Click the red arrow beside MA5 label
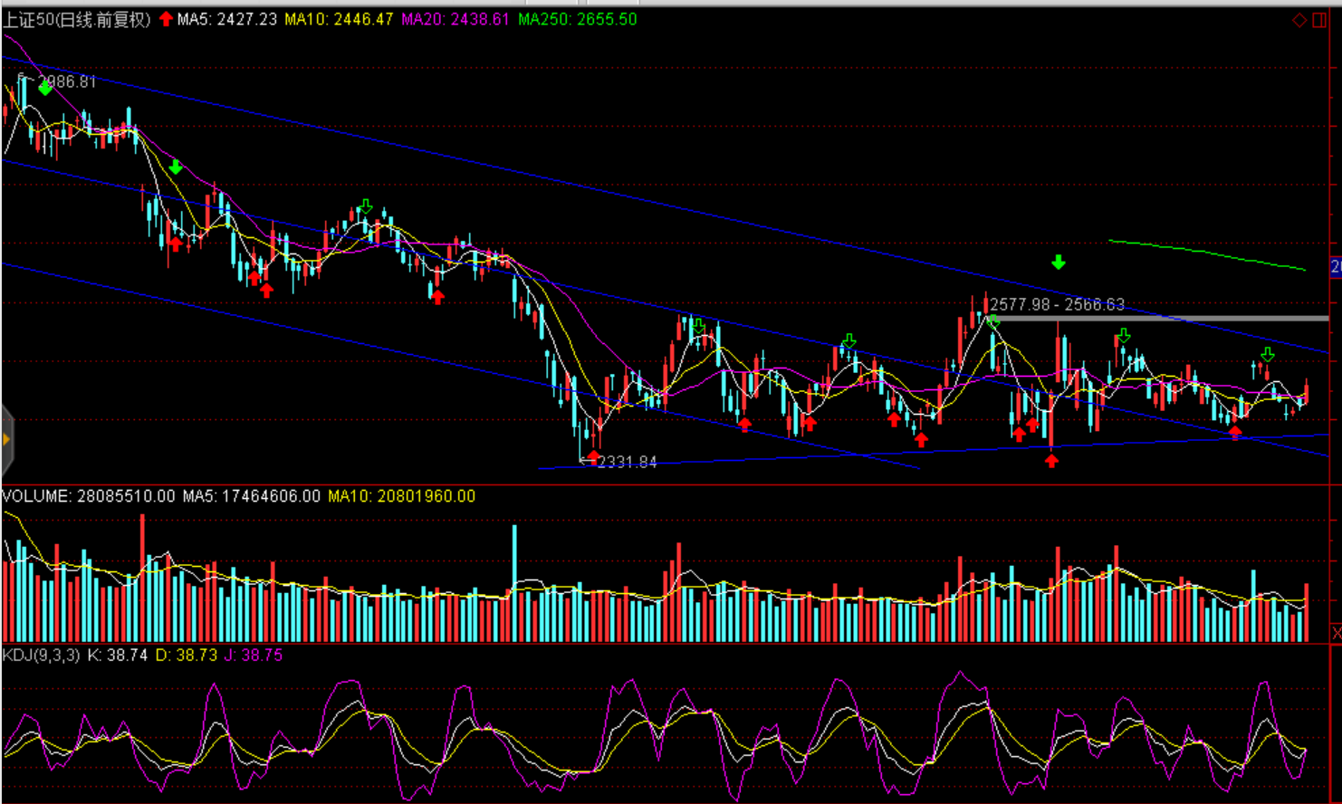 [x=166, y=19]
